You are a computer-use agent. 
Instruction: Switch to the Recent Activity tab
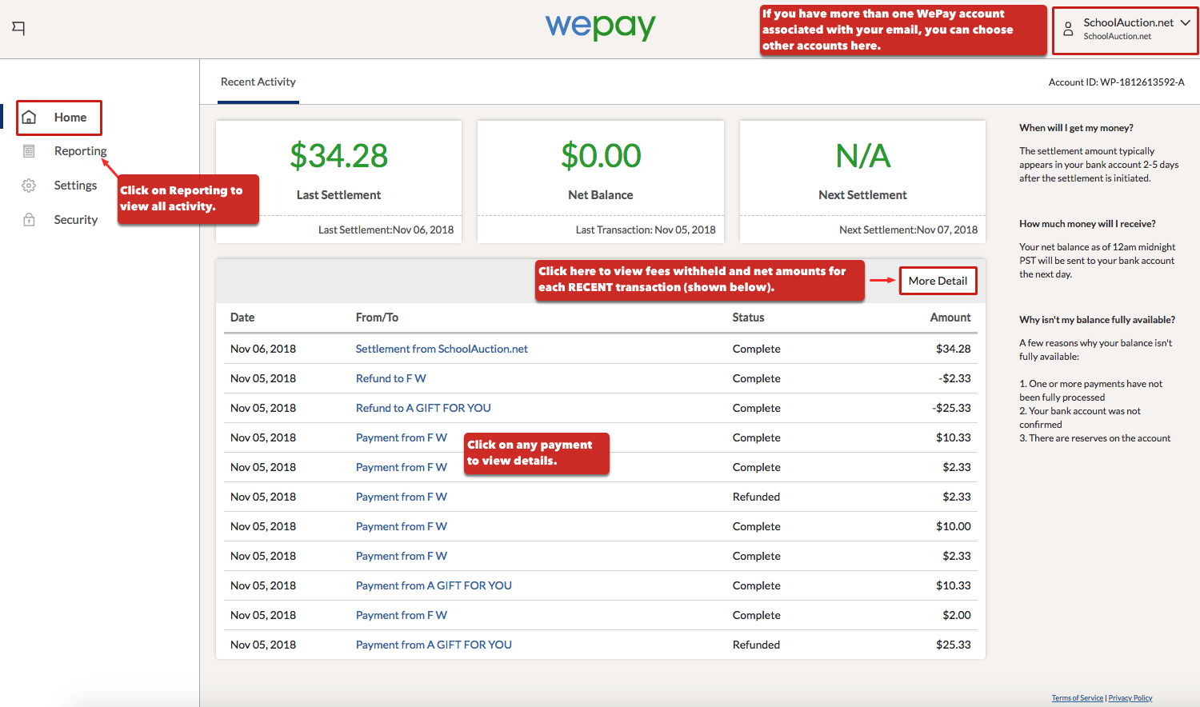tap(258, 82)
